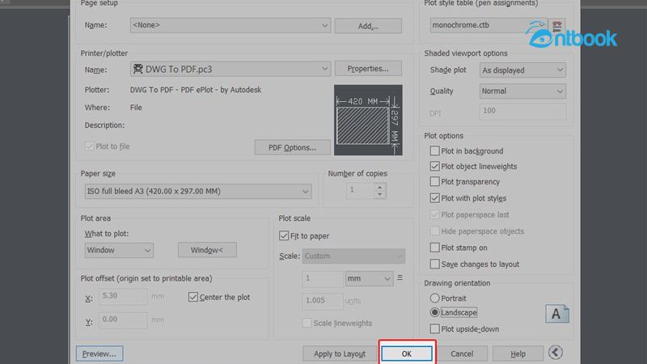Open What to plot Window dropdown
The image size is (647, 364).
pyautogui.click(x=119, y=250)
